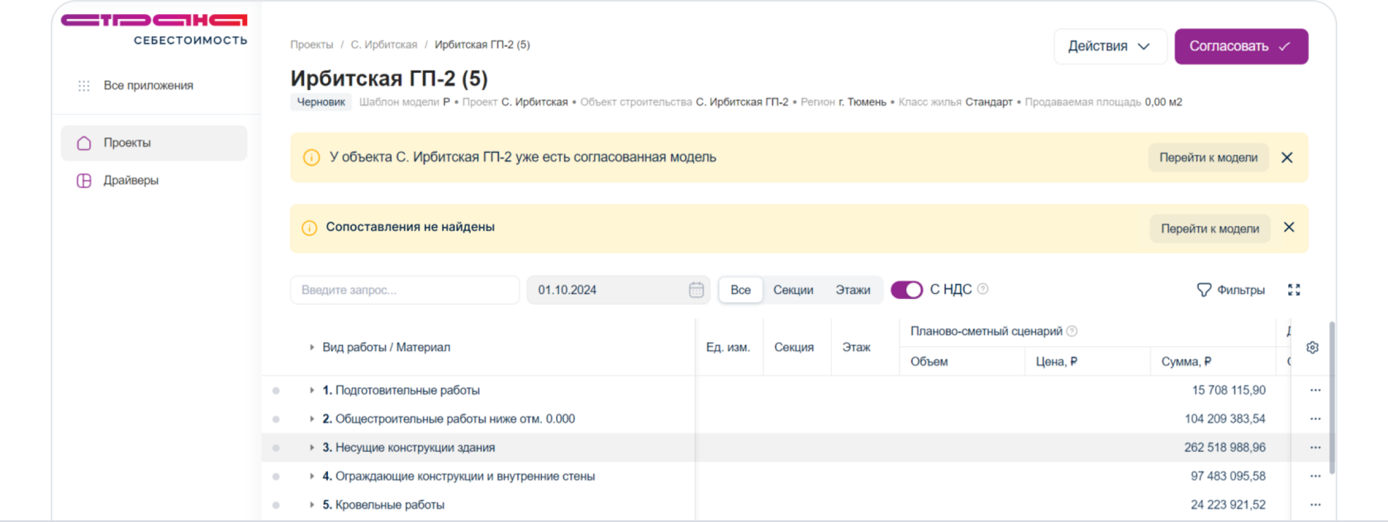This screenshot has width=1388, height=522.
Task: Close the согласованная модель warning banner
Action: (x=1287, y=158)
